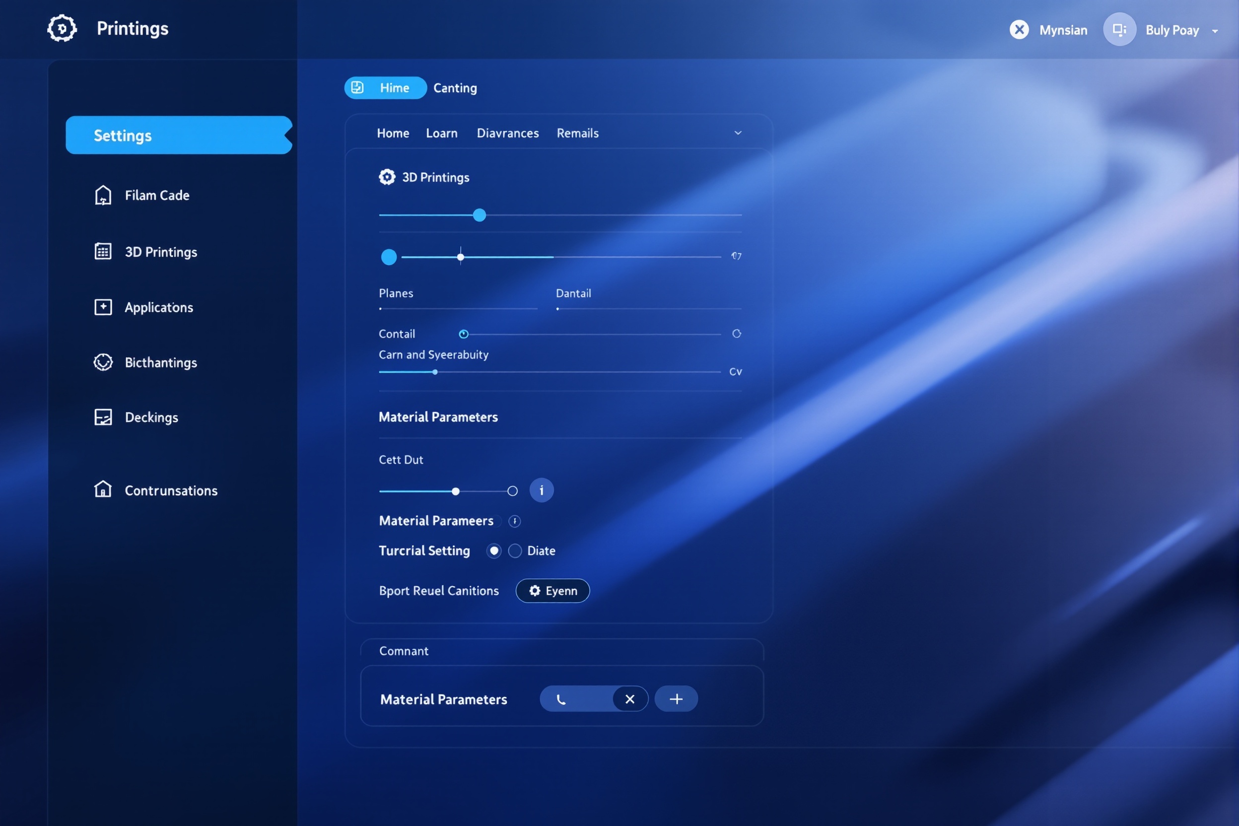Click the Mynsian label in header

point(1063,30)
